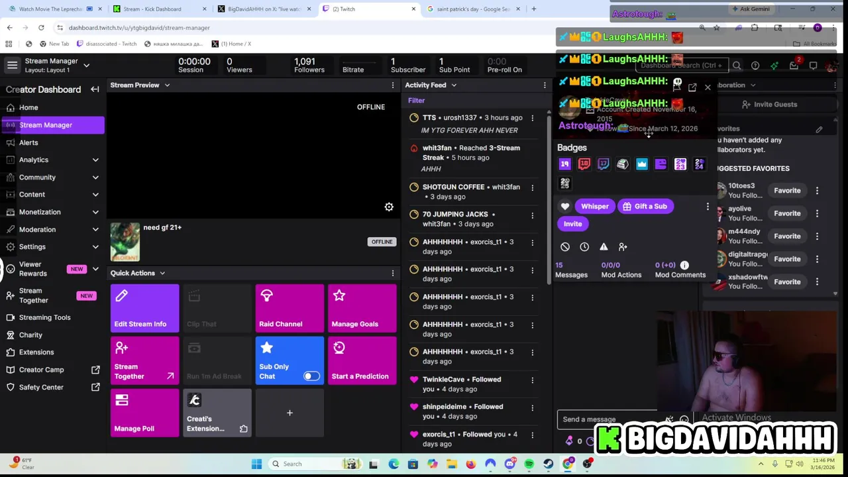This screenshot has height=477, width=848.
Task: Open the Activity Feed panel dropdown
Action: (454, 85)
